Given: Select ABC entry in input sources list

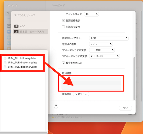Looking at the screenshot, I should pyautogui.click(x=31, y=26).
